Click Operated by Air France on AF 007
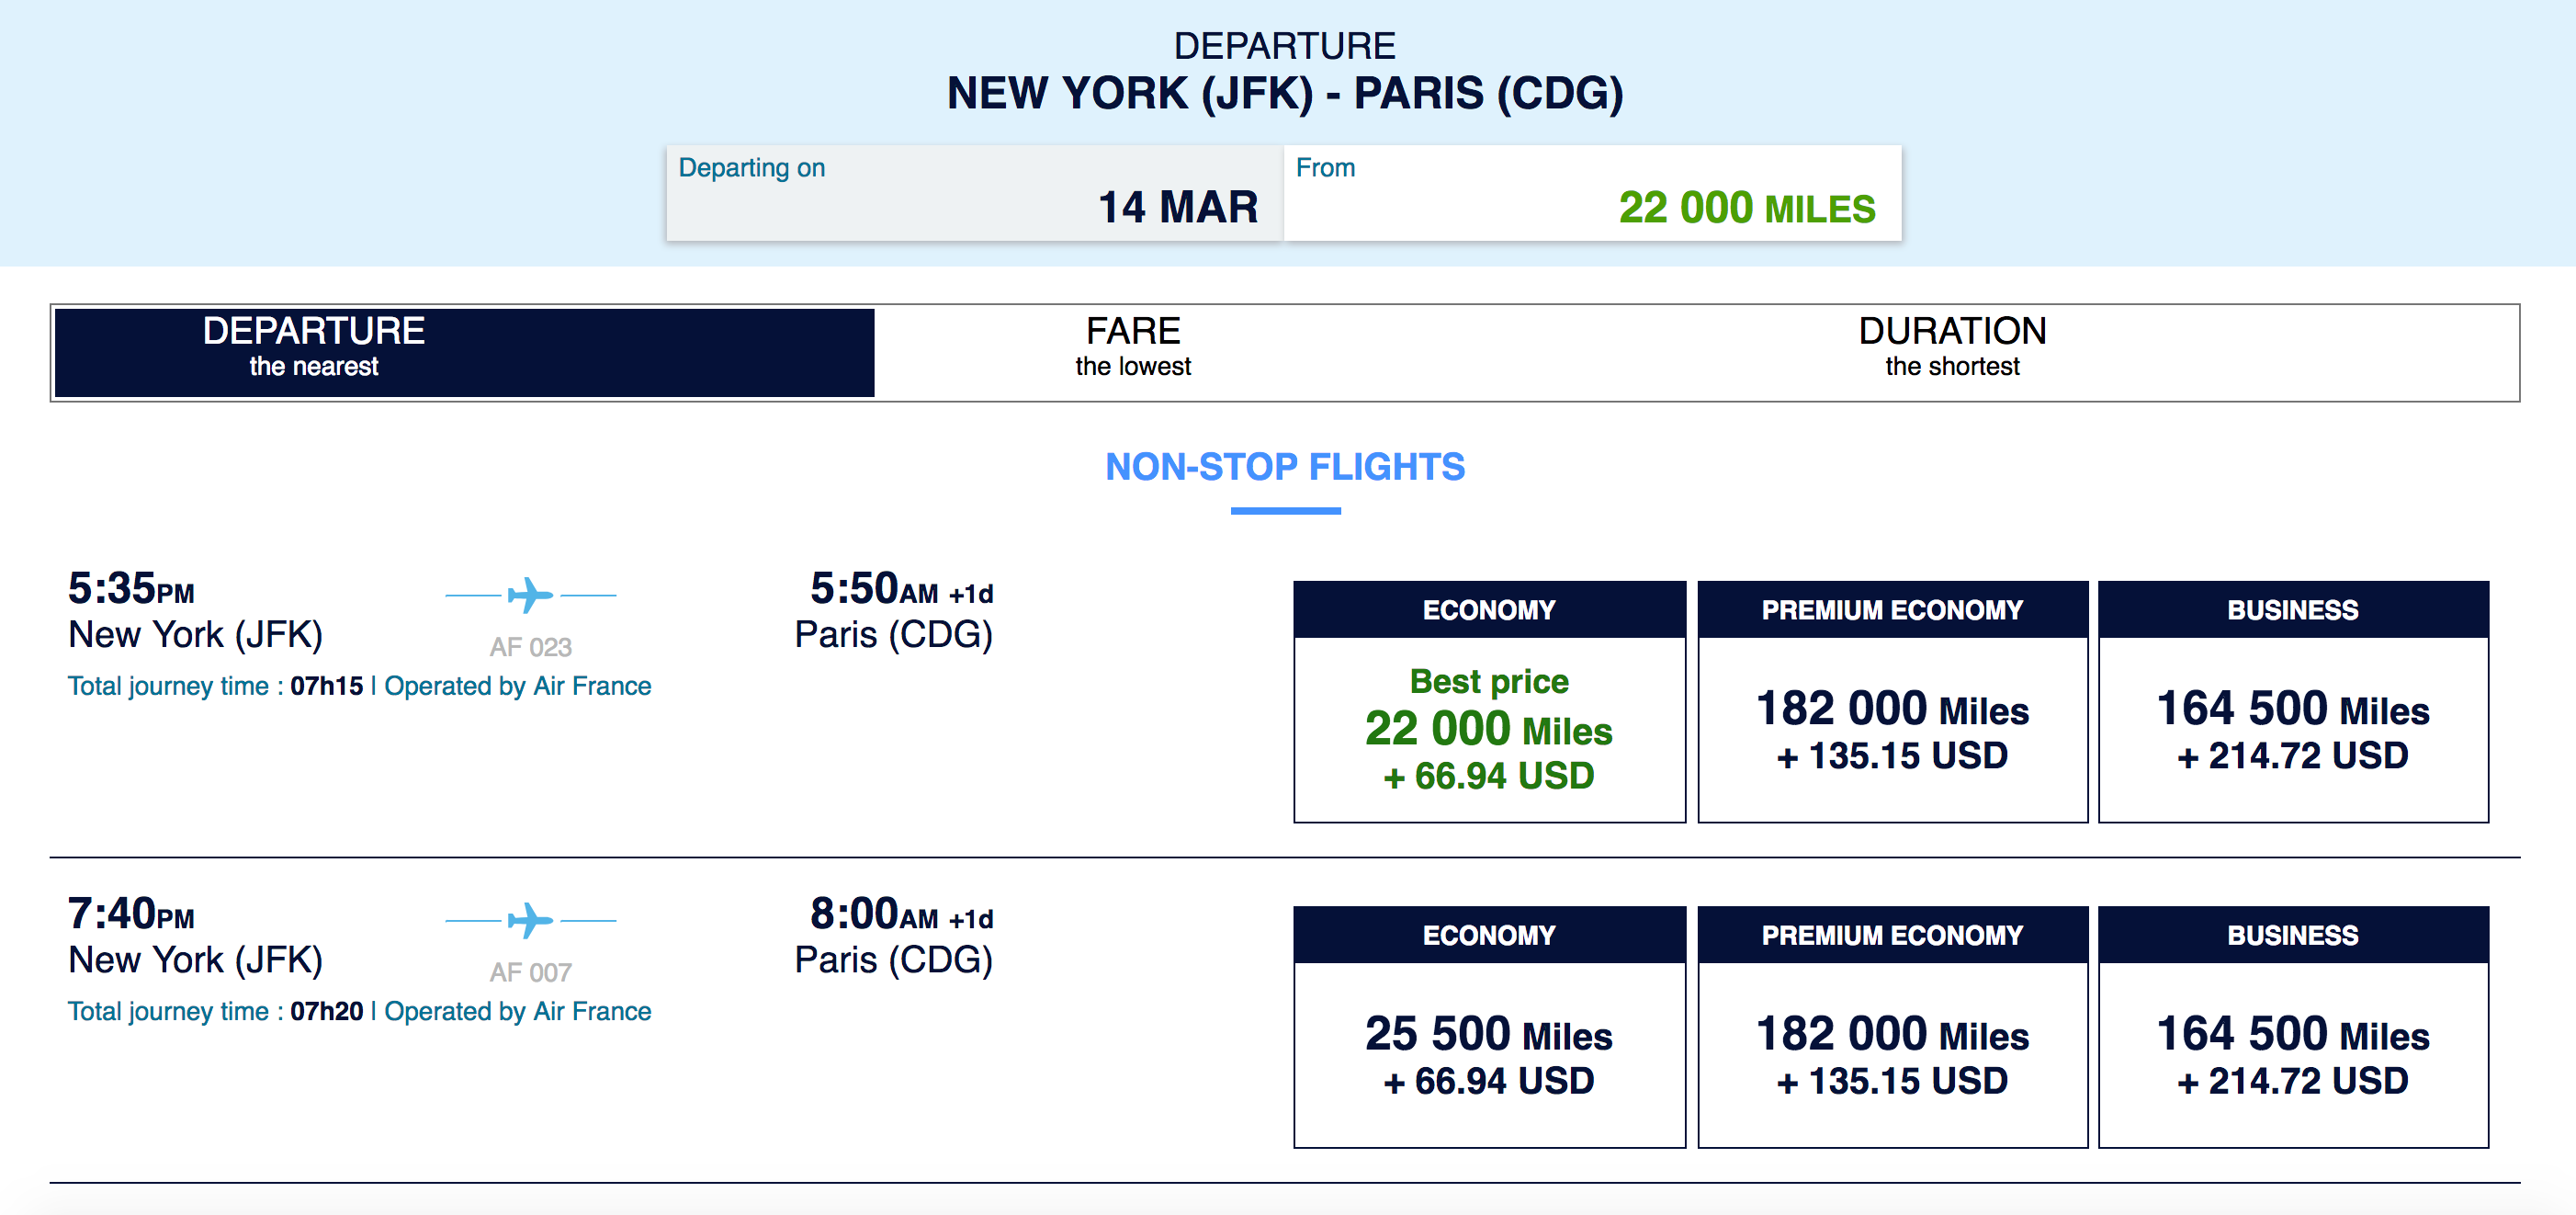The image size is (2576, 1215). [x=517, y=1011]
